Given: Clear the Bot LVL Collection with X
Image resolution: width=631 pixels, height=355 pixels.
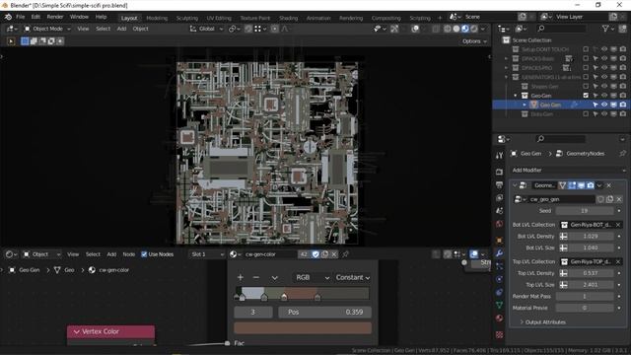Looking at the screenshot, I should (618, 225).
